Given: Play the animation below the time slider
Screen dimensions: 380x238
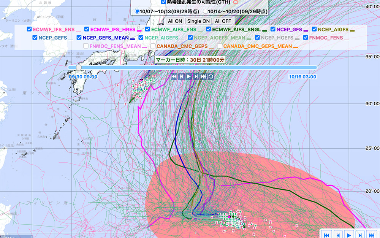Looking at the screenshot, I should coord(188,76).
